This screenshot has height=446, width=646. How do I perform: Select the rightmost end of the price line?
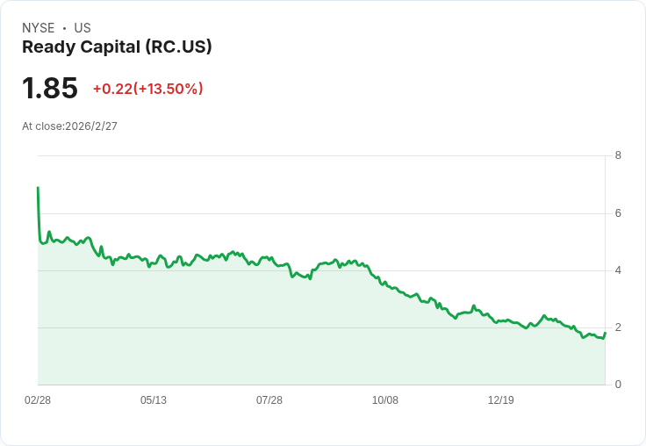(605, 333)
